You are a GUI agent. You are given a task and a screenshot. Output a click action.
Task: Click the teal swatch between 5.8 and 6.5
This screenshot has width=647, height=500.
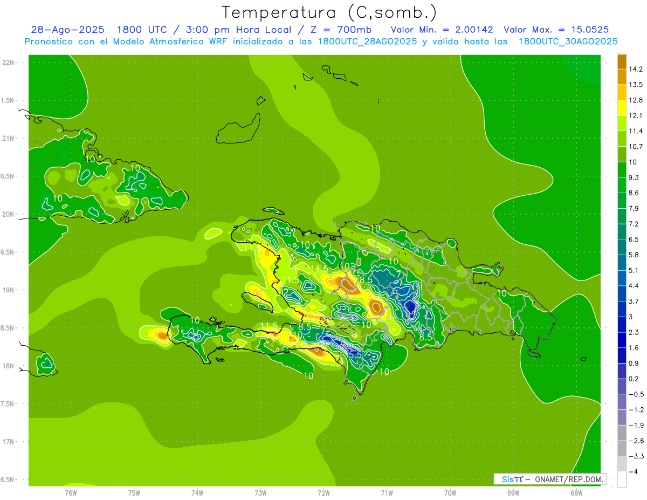(x=622, y=247)
